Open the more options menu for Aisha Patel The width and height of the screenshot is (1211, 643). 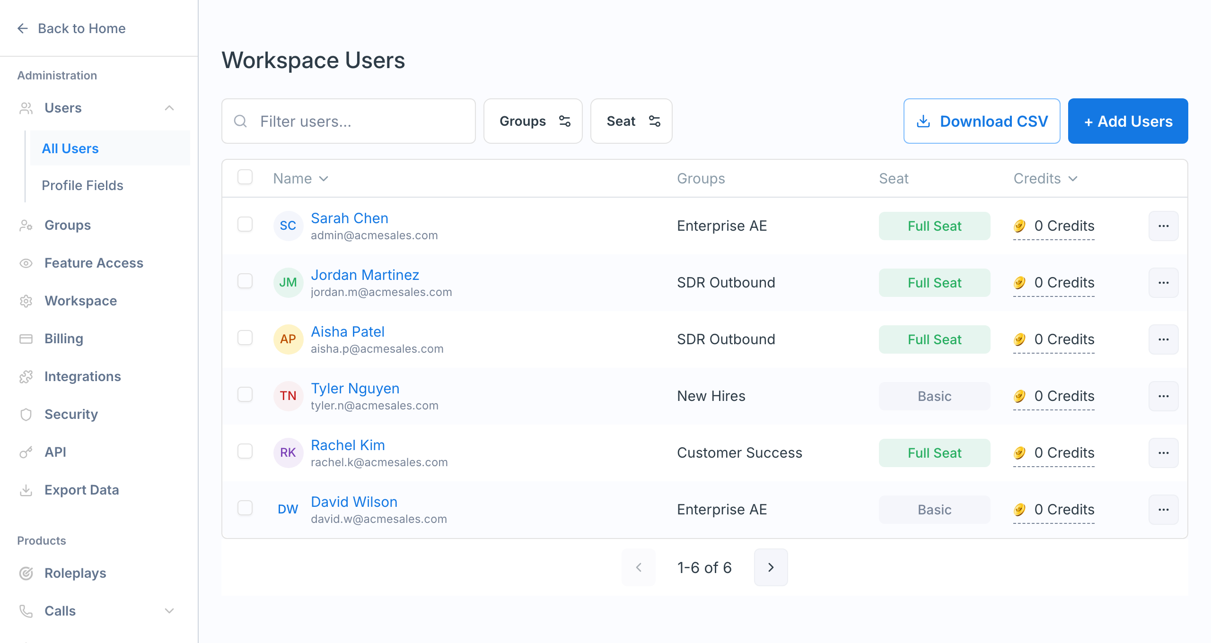(x=1164, y=339)
